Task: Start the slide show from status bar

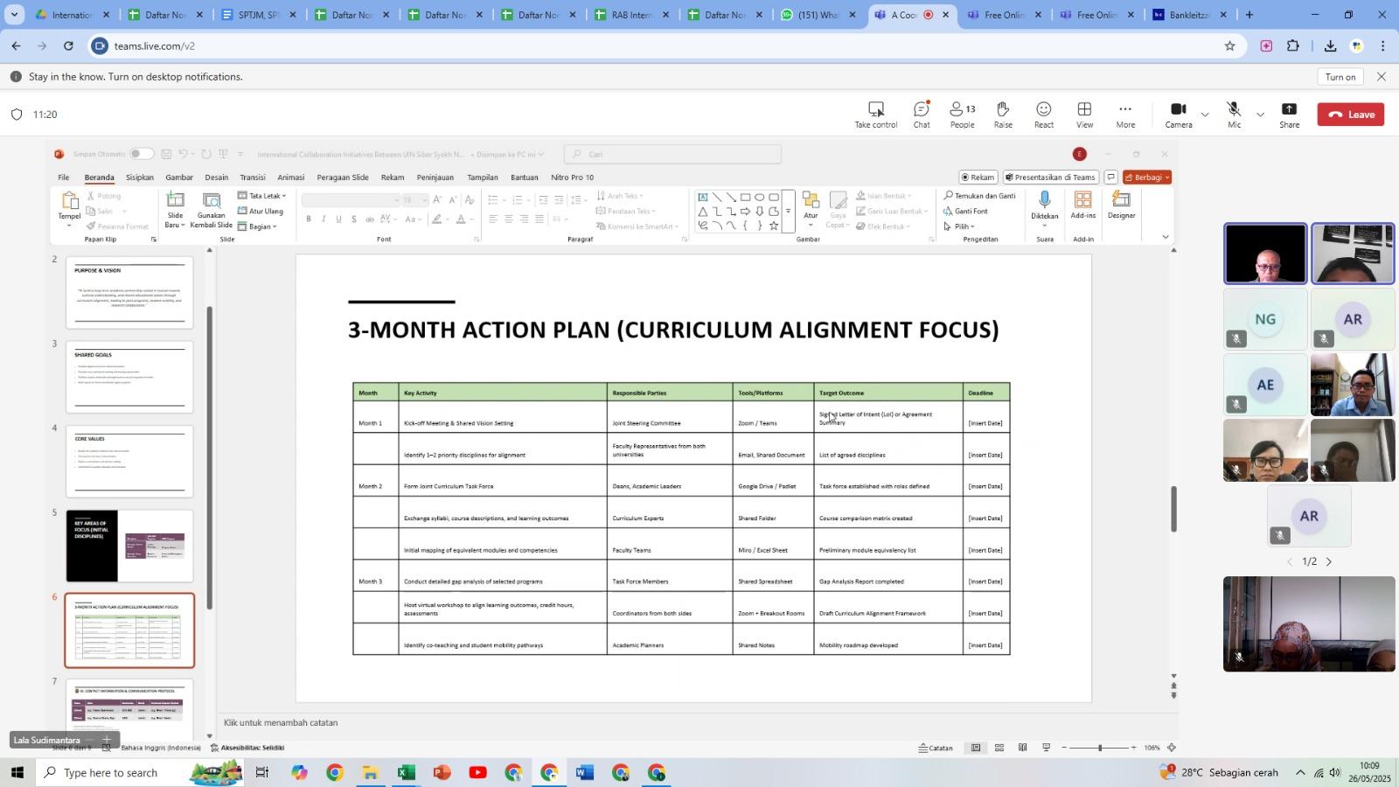Action: [1046, 748]
